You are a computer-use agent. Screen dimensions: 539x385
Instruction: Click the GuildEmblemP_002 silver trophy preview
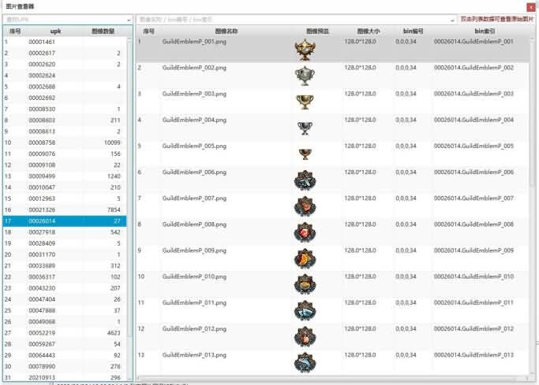pos(305,76)
